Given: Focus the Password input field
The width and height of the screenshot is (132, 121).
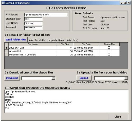Looking at the screenshot, I should [33, 28].
